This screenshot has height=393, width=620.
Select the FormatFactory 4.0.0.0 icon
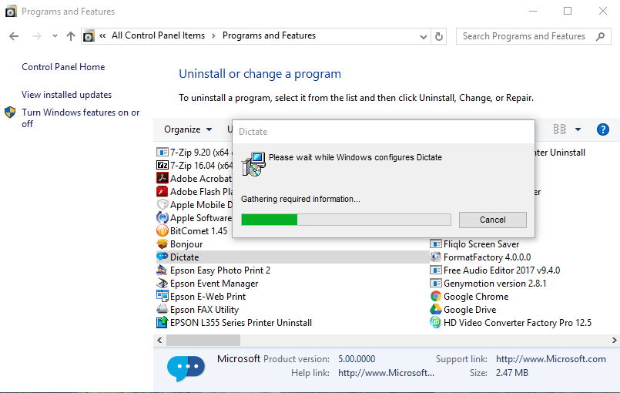coord(435,257)
